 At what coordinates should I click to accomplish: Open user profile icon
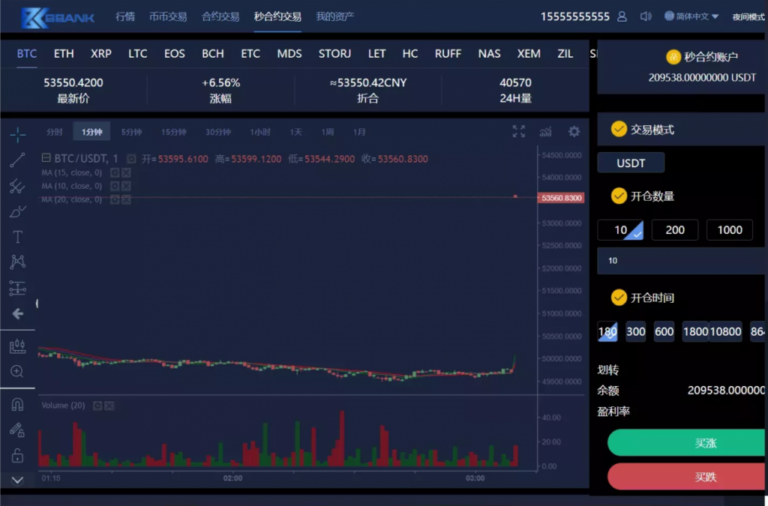pos(622,16)
